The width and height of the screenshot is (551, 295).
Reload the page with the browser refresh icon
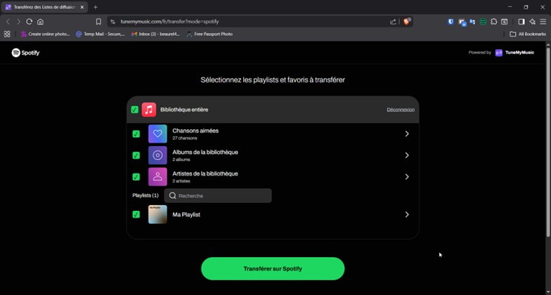coord(29,22)
